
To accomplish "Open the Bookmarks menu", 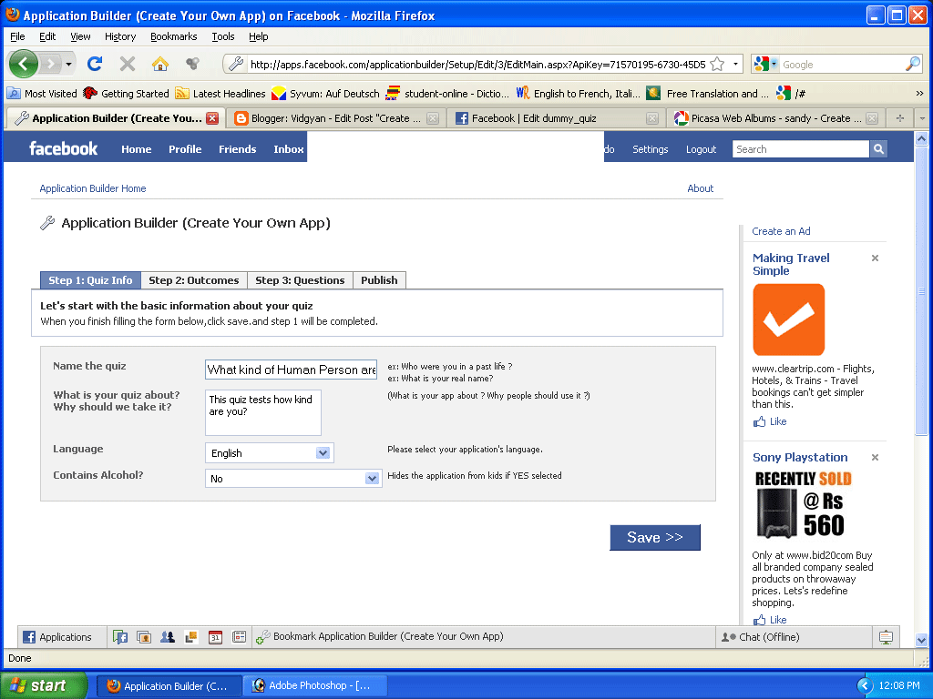I will 174,36.
